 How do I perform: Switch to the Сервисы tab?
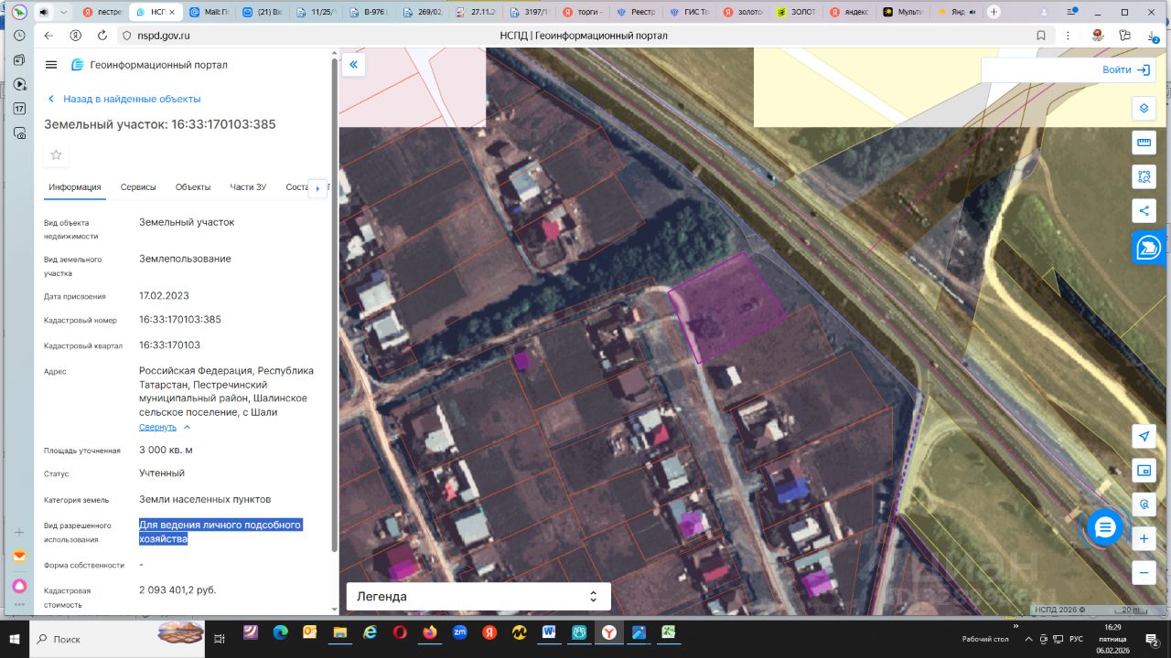[x=138, y=187]
